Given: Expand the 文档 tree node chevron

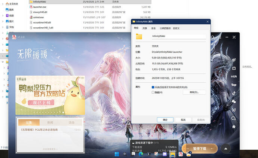Looking at the screenshot, I should (3, 27).
